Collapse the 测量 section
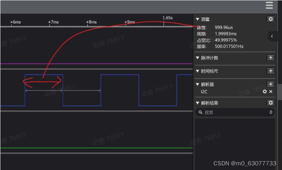282x170 pixels. [197, 19]
